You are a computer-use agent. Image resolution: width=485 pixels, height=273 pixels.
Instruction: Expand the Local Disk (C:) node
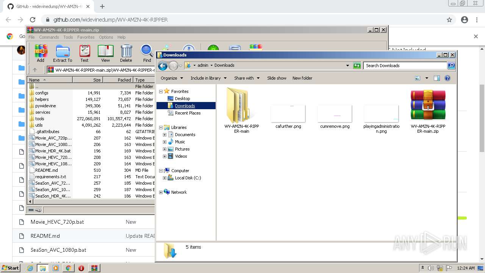click(164, 178)
